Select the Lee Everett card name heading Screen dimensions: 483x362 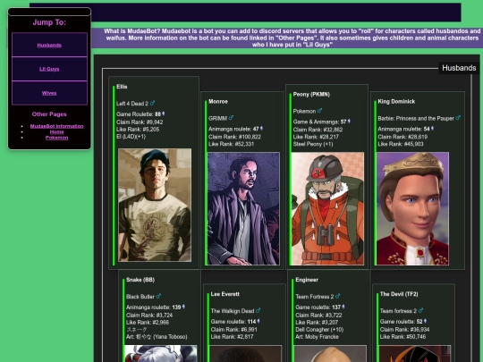point(225,294)
